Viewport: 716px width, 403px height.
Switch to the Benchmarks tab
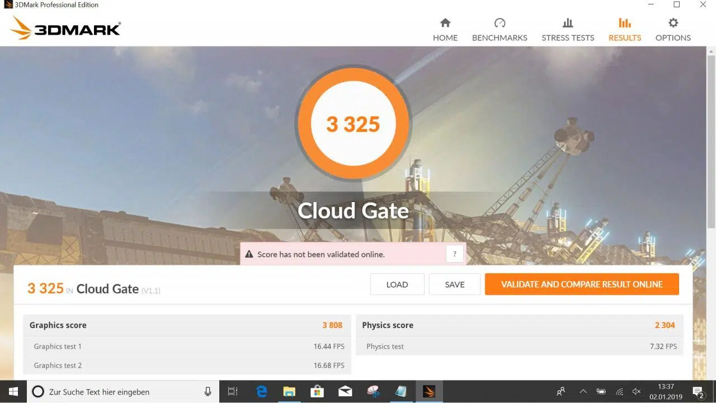point(500,30)
